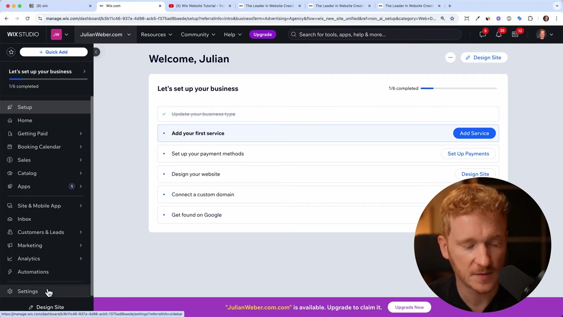
Task: Click the Apps badge showing 1
Action: coord(72,186)
